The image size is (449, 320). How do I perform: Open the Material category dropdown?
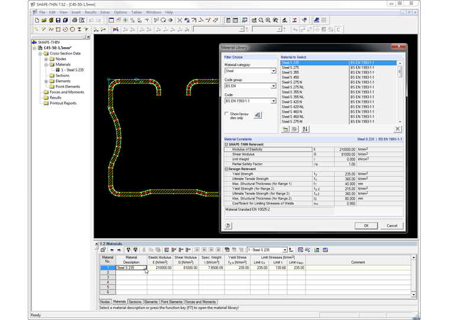click(x=273, y=71)
